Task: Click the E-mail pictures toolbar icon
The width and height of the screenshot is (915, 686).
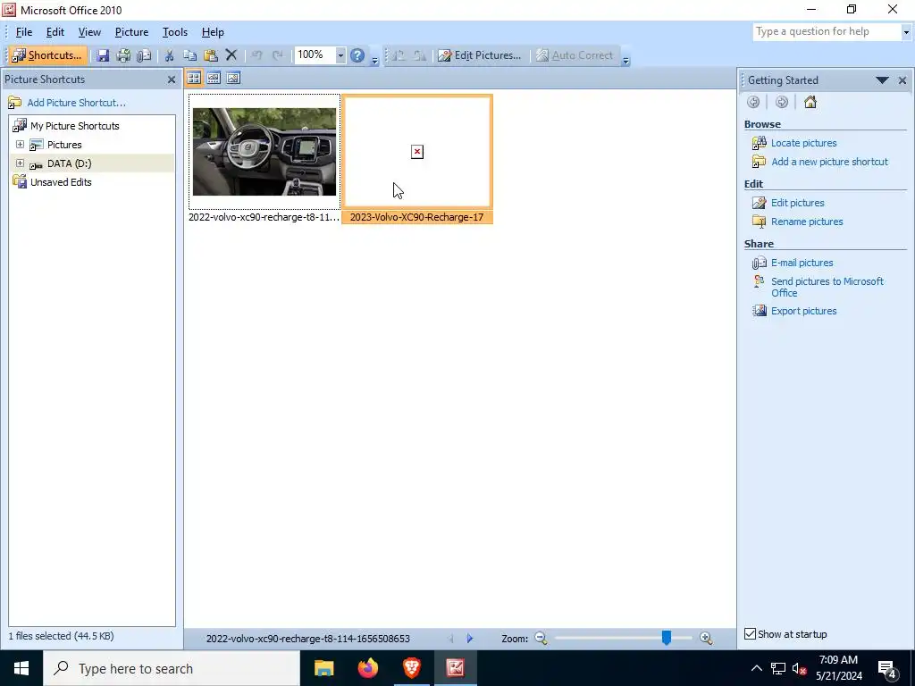Action: pos(144,55)
